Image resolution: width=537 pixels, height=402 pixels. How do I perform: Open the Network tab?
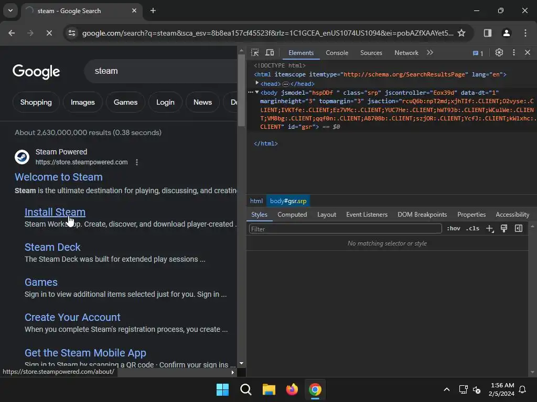406,53
